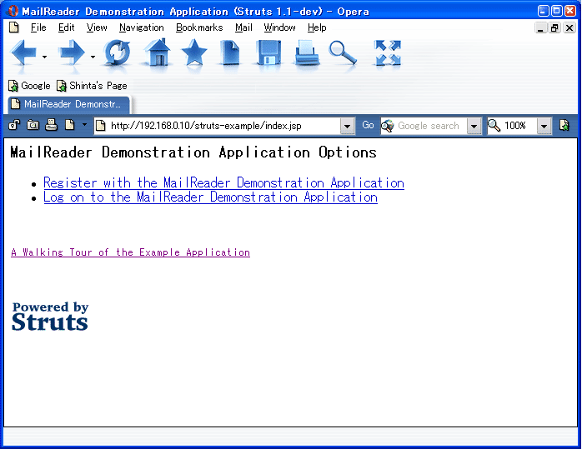Open the Navigation menu
Image resolution: width=582 pixels, height=449 pixels.
tap(141, 27)
